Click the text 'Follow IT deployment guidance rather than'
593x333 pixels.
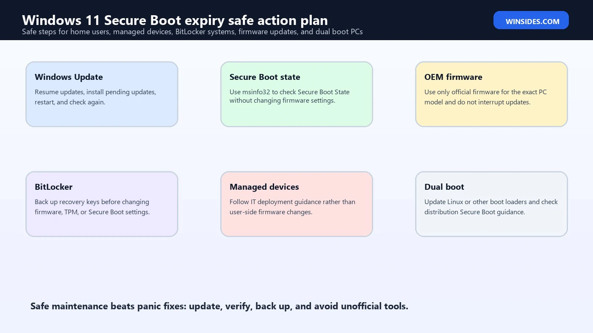click(292, 202)
